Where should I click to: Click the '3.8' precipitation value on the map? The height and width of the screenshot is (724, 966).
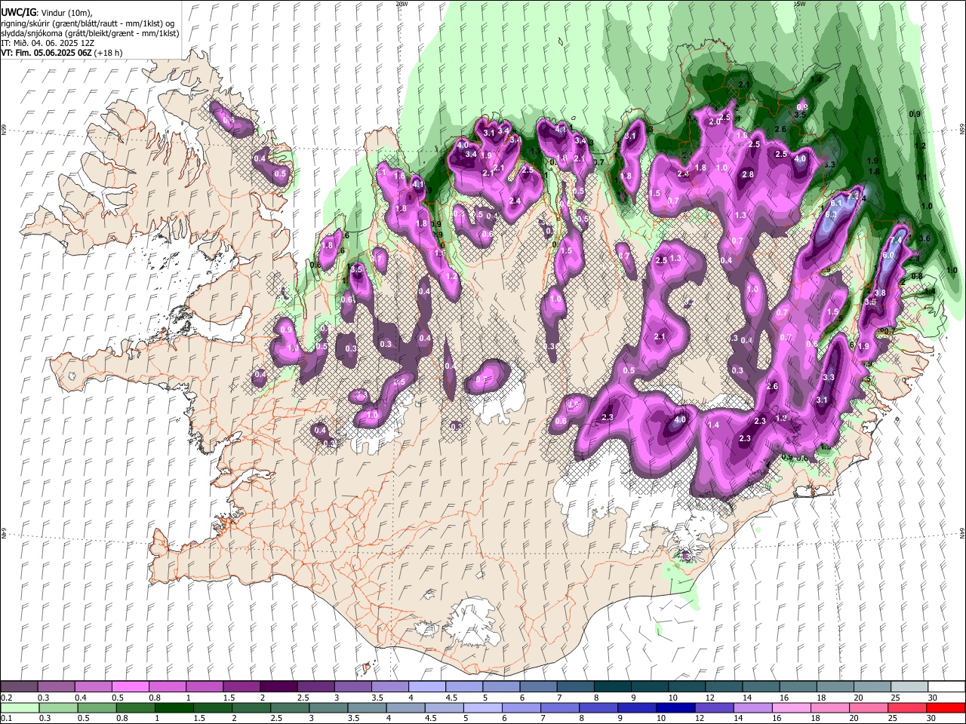coord(880,293)
